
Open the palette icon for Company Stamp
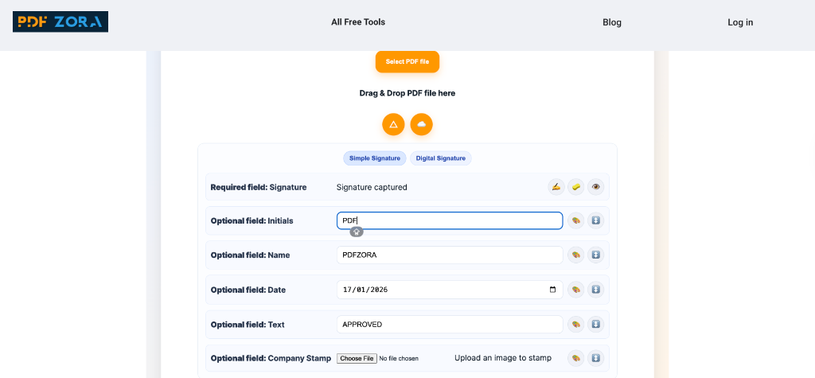click(x=576, y=358)
